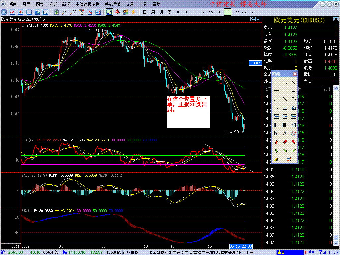Click the red alarm bell toolbar icon

pos(117,12)
